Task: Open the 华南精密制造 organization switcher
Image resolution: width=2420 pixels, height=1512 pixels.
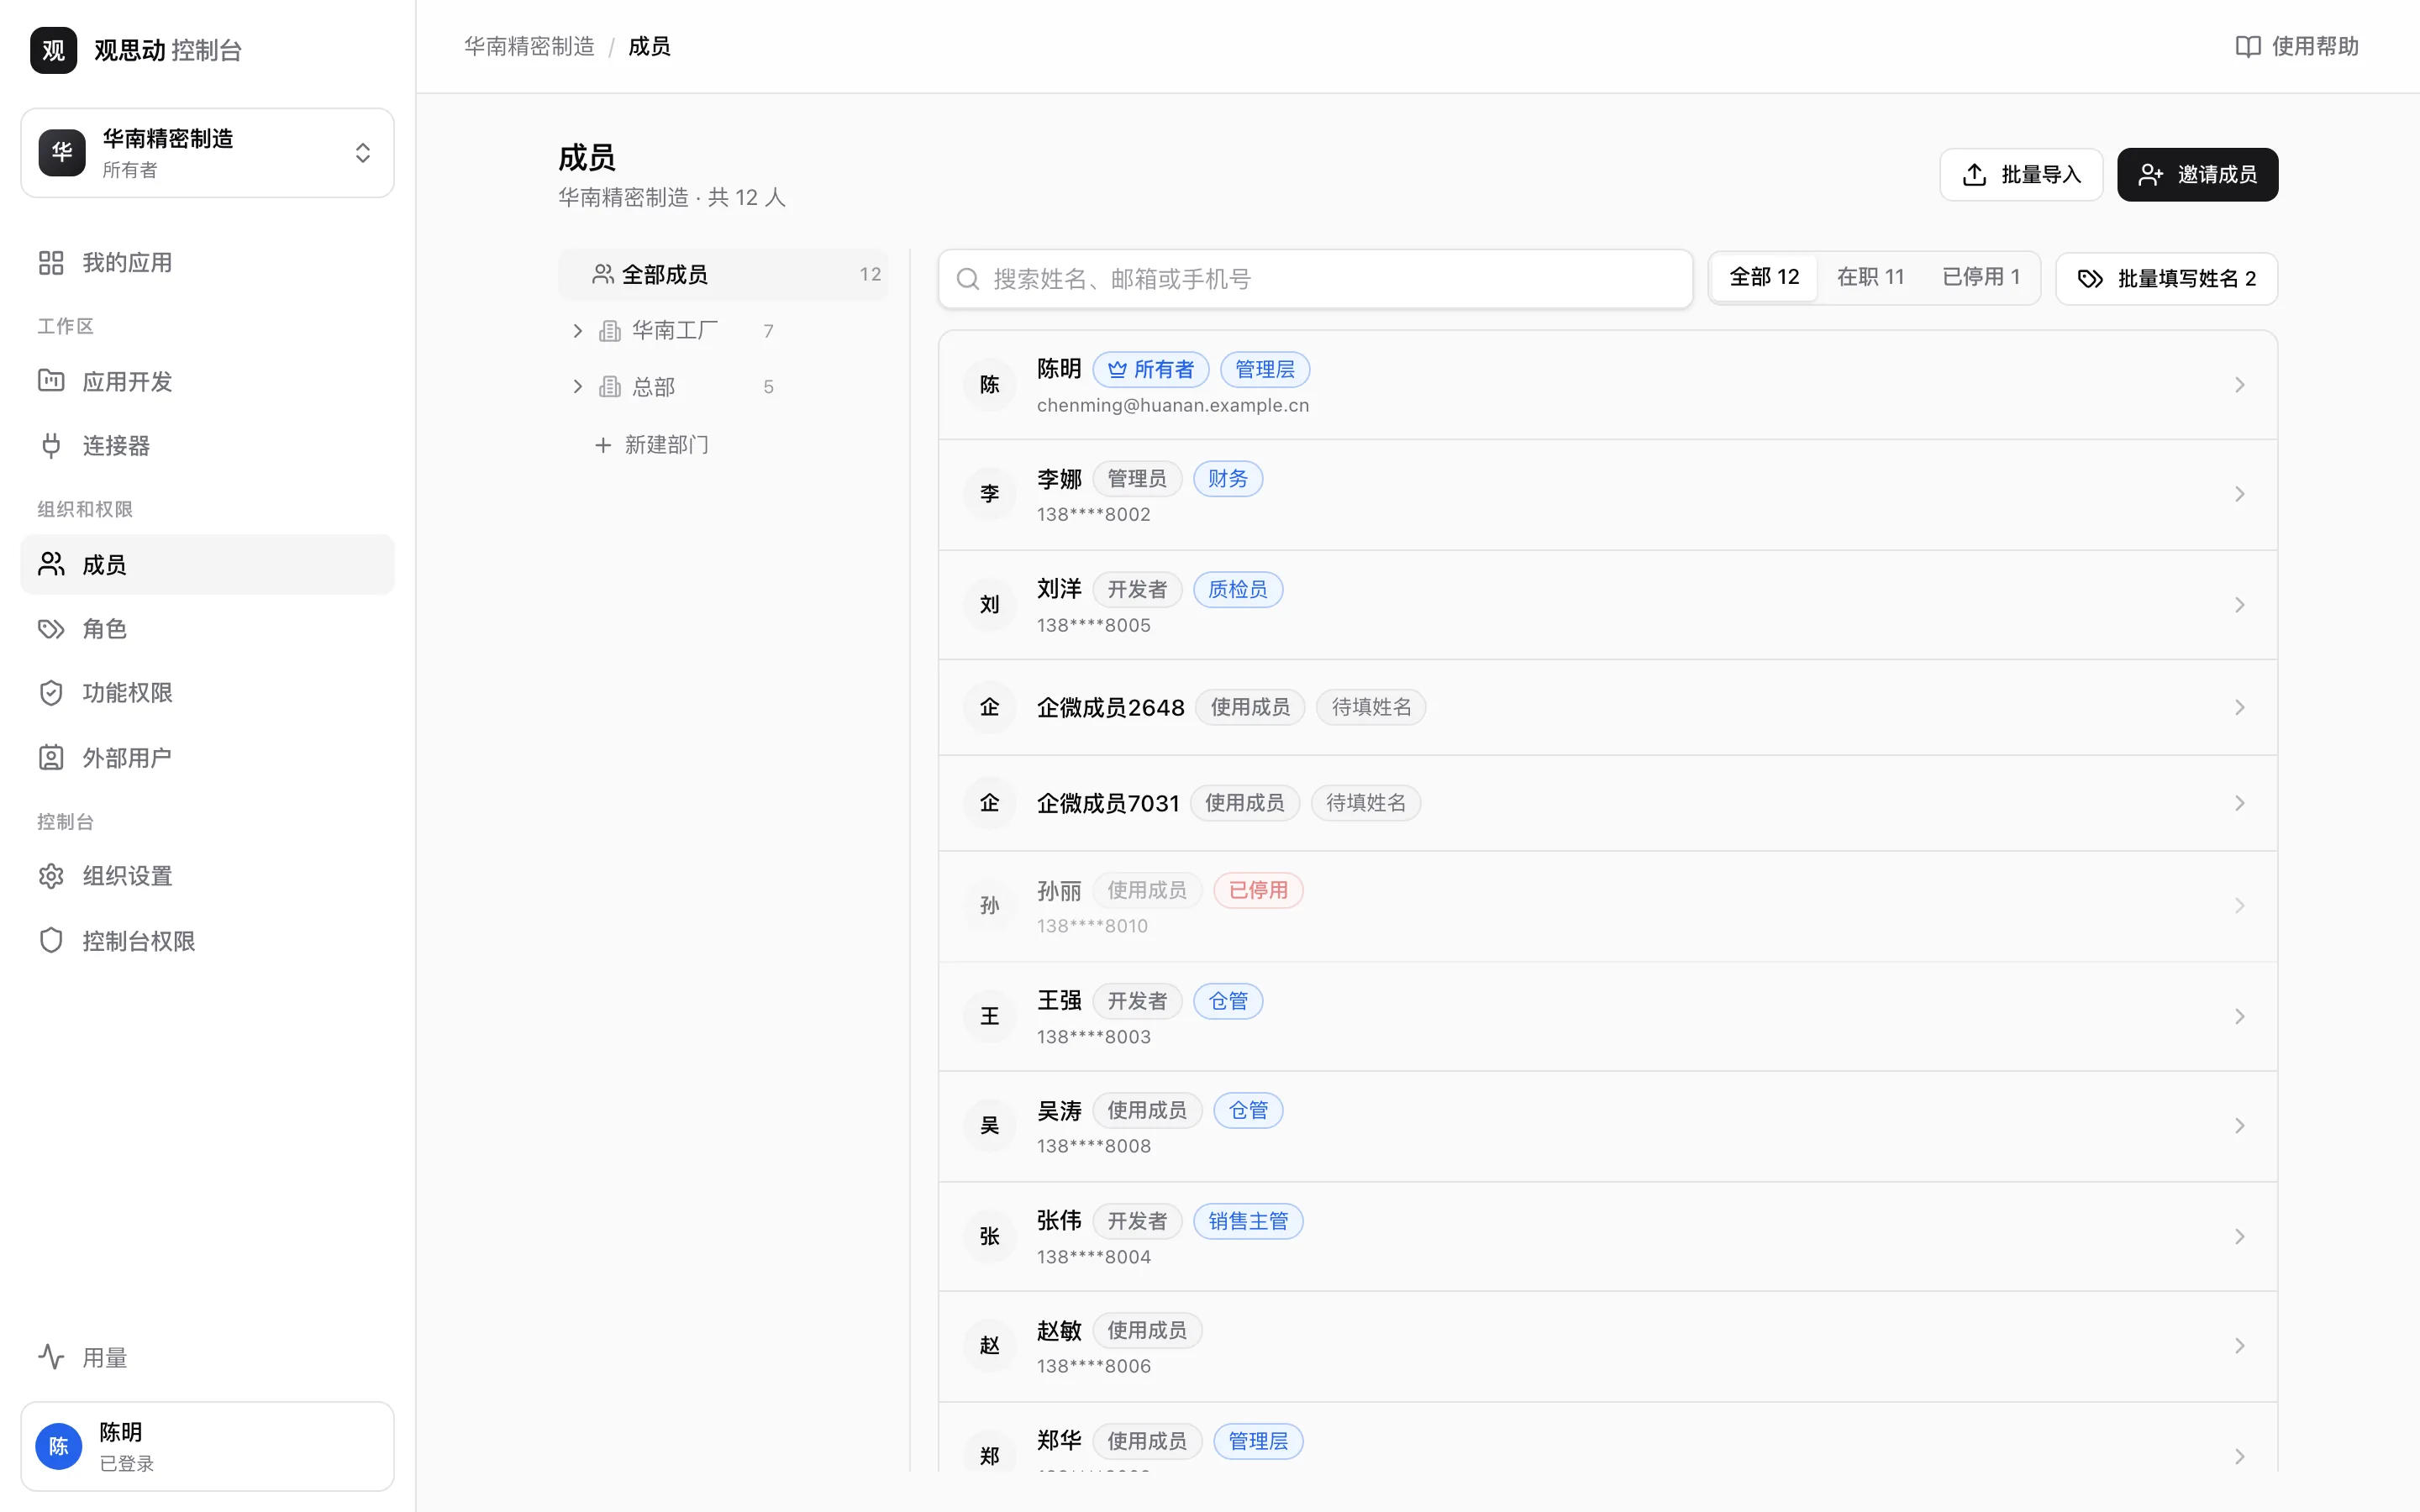Action: [x=207, y=153]
